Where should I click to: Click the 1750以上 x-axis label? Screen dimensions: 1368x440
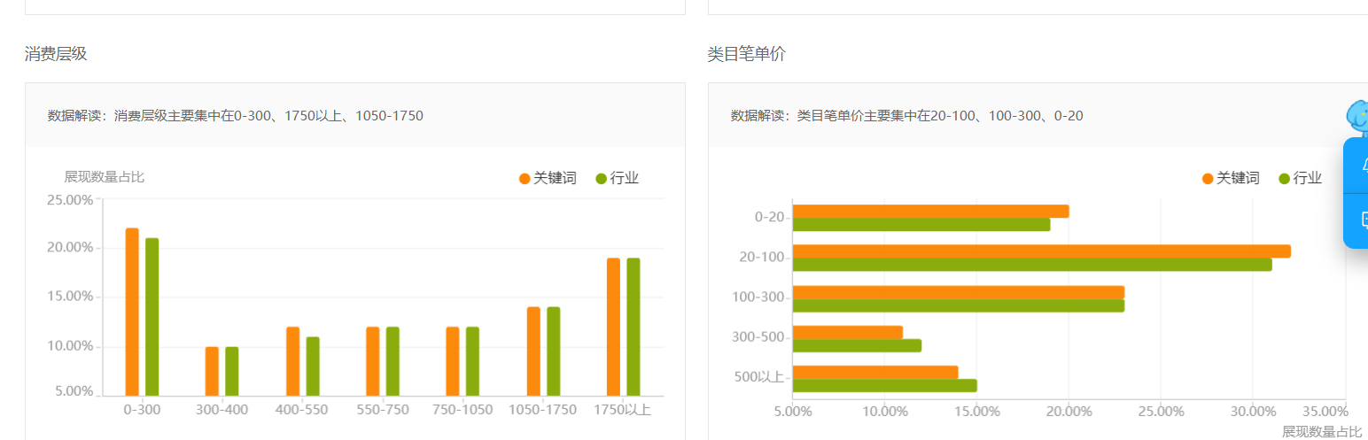point(623,410)
